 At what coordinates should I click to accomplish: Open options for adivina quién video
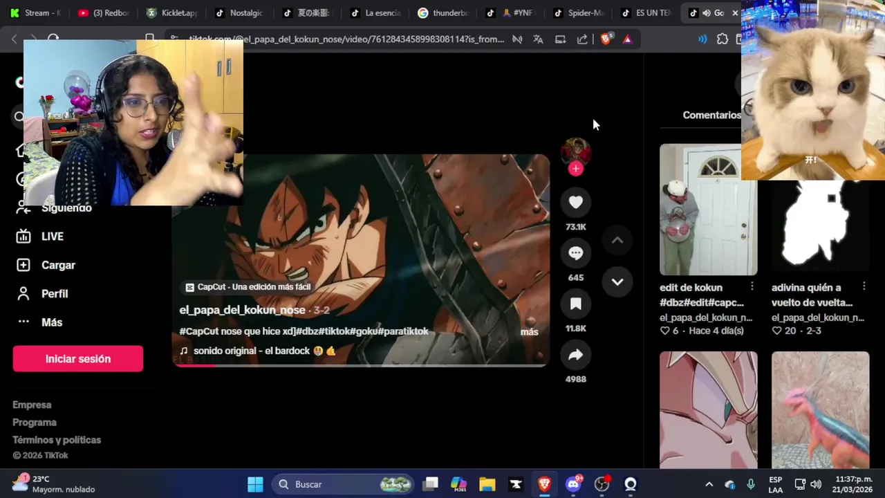click(864, 286)
